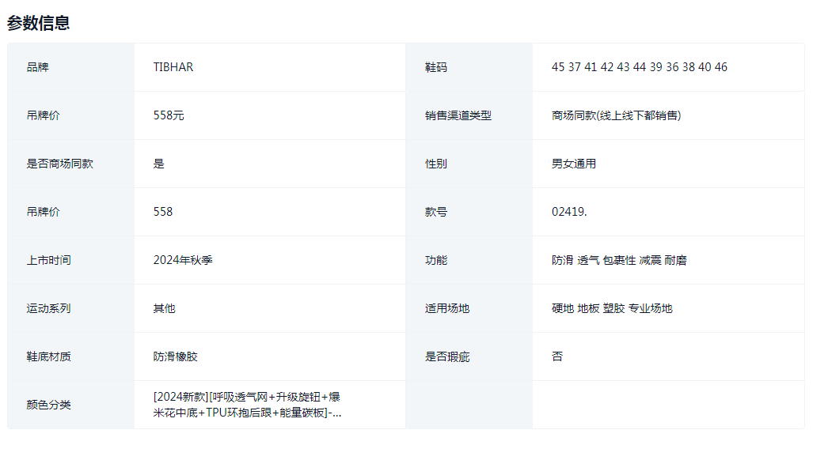Click the 颜色分类 label cell
The width and height of the screenshot is (813, 460).
[x=49, y=405]
